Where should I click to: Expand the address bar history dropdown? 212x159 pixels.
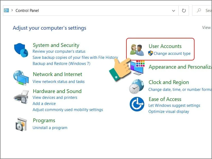click(x=174, y=11)
